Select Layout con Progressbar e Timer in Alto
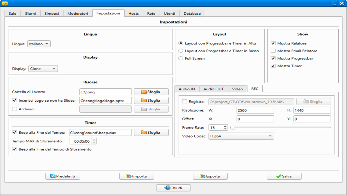 (x=181, y=43)
